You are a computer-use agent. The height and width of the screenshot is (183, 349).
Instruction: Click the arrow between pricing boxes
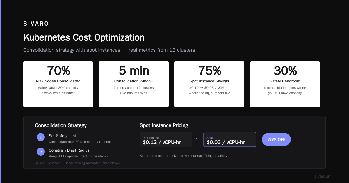click(x=195, y=139)
